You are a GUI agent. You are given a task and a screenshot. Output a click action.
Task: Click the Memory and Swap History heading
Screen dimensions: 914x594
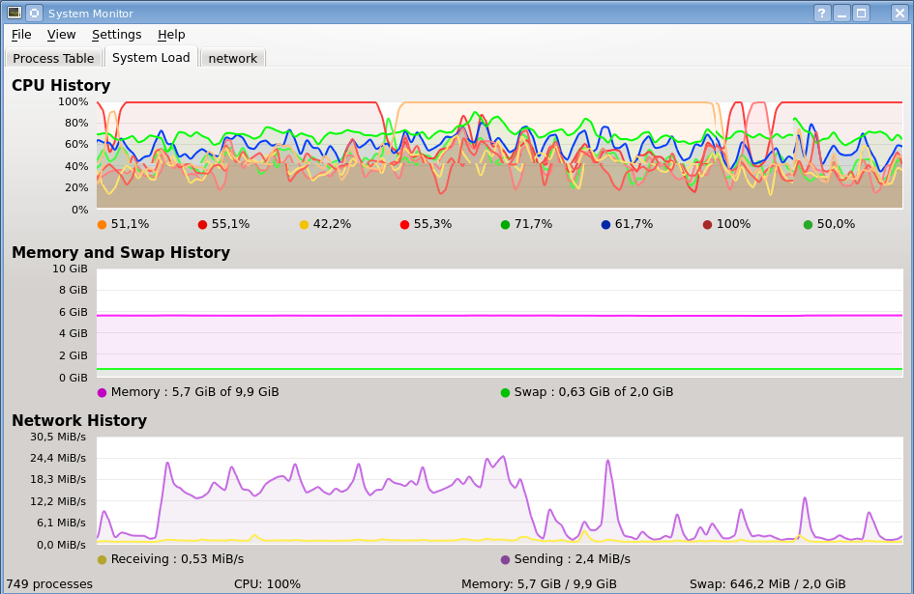121,252
